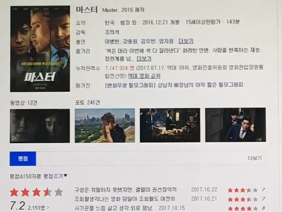Open 평점주기 rating dropdown arrow
Viewport: 282px width, 212px height.
[65, 175]
